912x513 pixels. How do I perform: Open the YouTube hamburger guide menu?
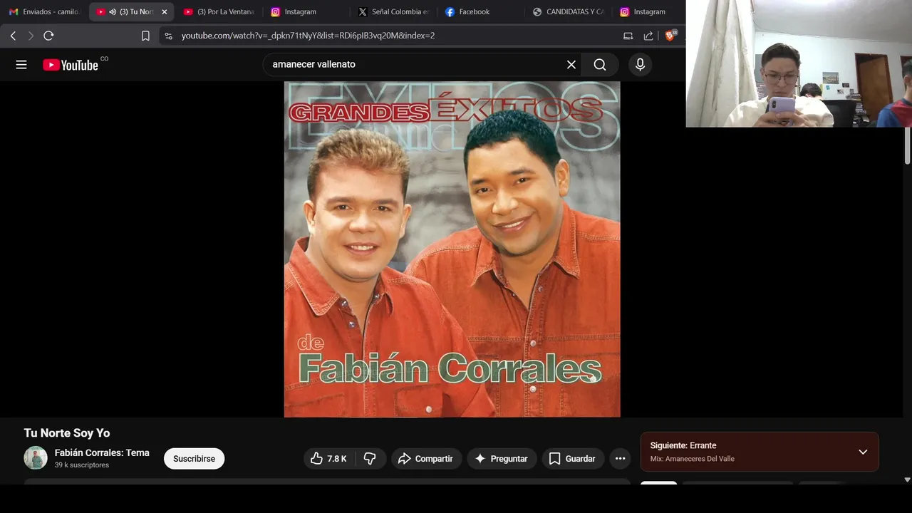click(21, 65)
